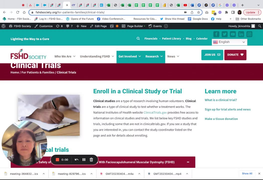Click the DONATE button
The height and width of the screenshot is (180, 263).
(x=235, y=55)
